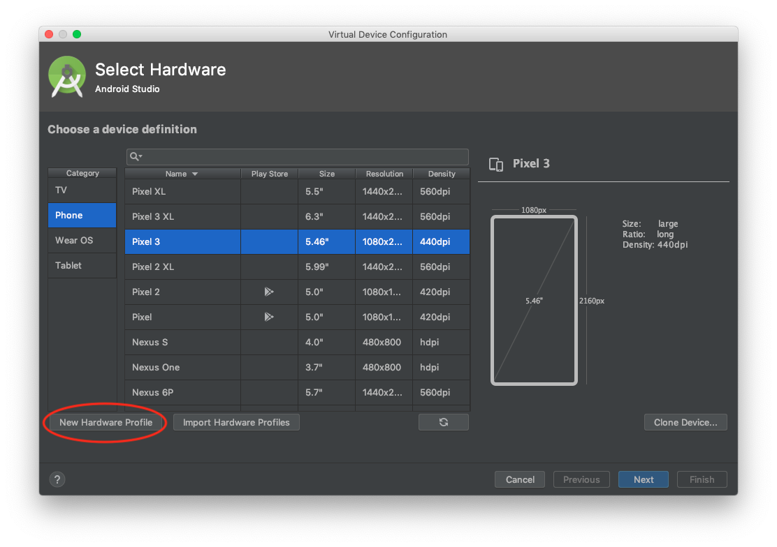Click the 4.0" size cell
This screenshot has width=777, height=547.
(326, 342)
